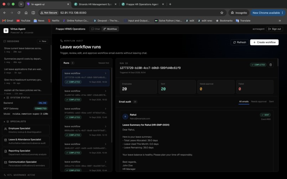287x179 pixels.
Task: Click the browser back arrow
Action: [x=5, y=13]
